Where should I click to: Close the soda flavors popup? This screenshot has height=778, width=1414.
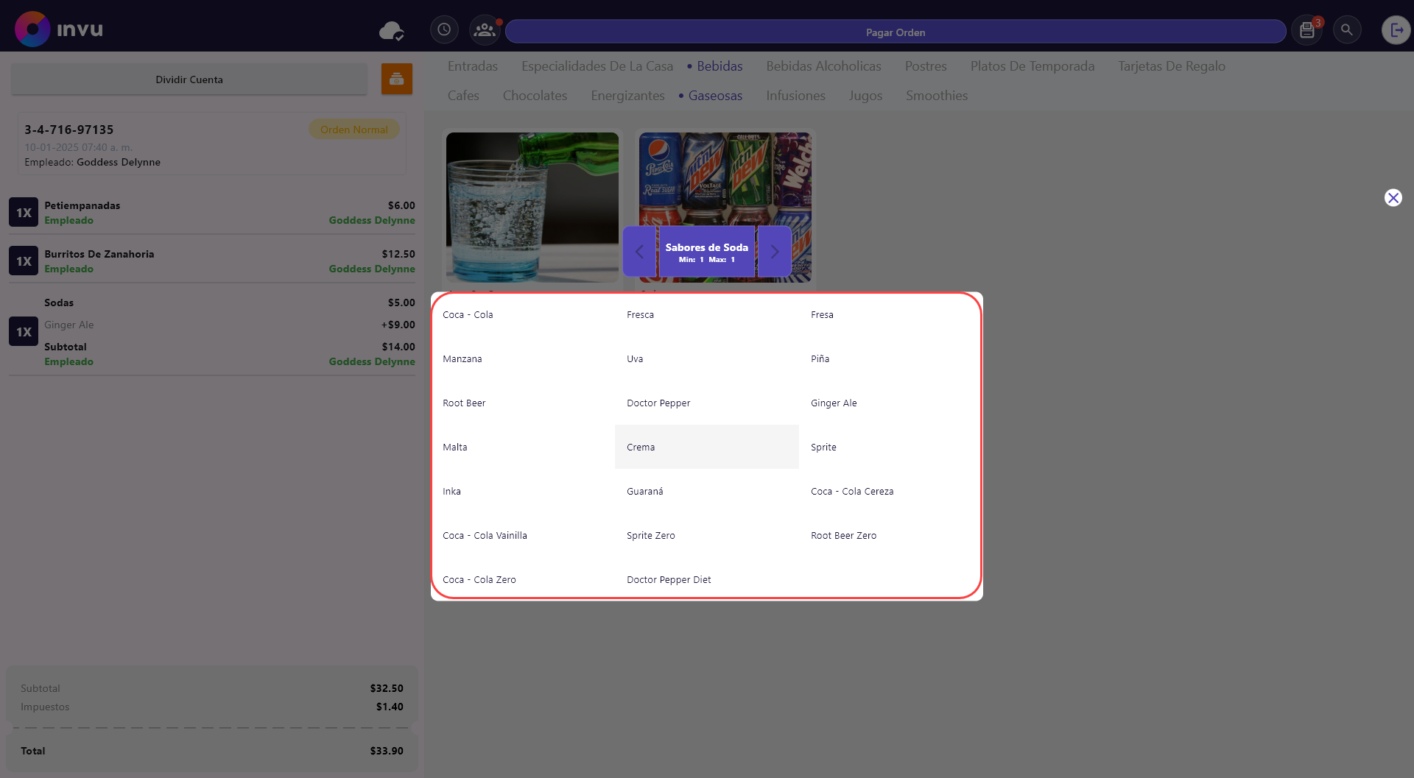coord(1393,197)
